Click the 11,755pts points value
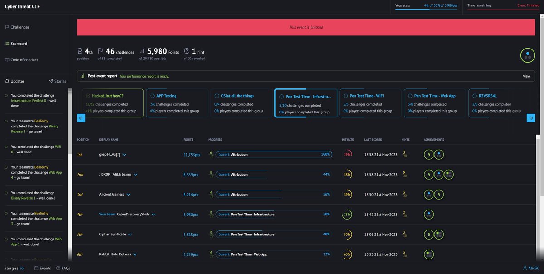 coord(192,155)
